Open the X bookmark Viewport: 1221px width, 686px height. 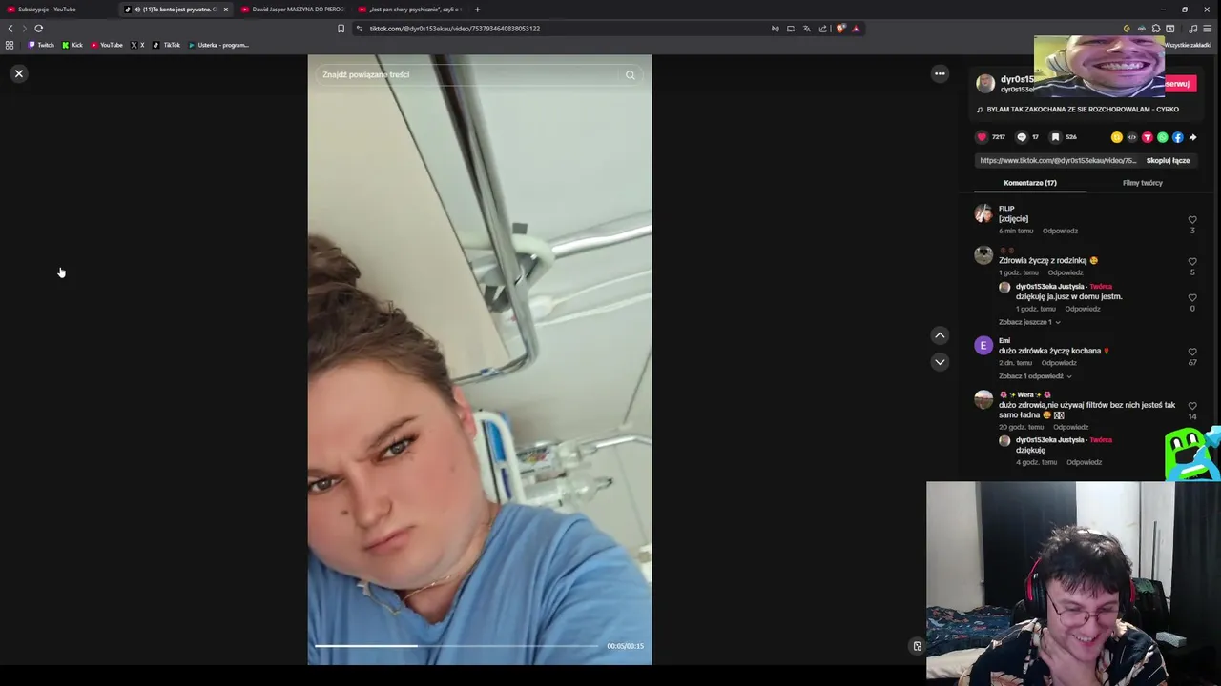[137, 45]
